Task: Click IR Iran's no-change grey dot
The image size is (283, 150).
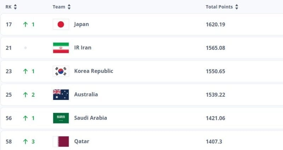Action: coord(25,48)
